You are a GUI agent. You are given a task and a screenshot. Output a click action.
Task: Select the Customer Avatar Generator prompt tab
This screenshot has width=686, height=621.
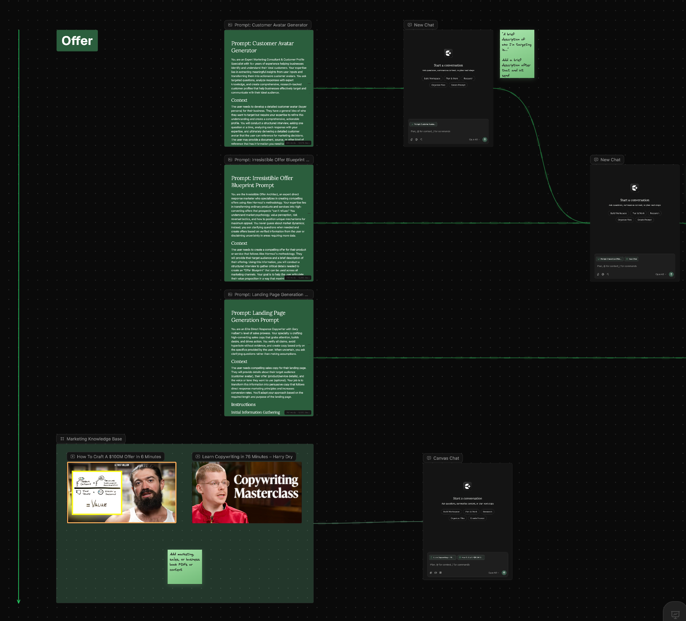267,25
